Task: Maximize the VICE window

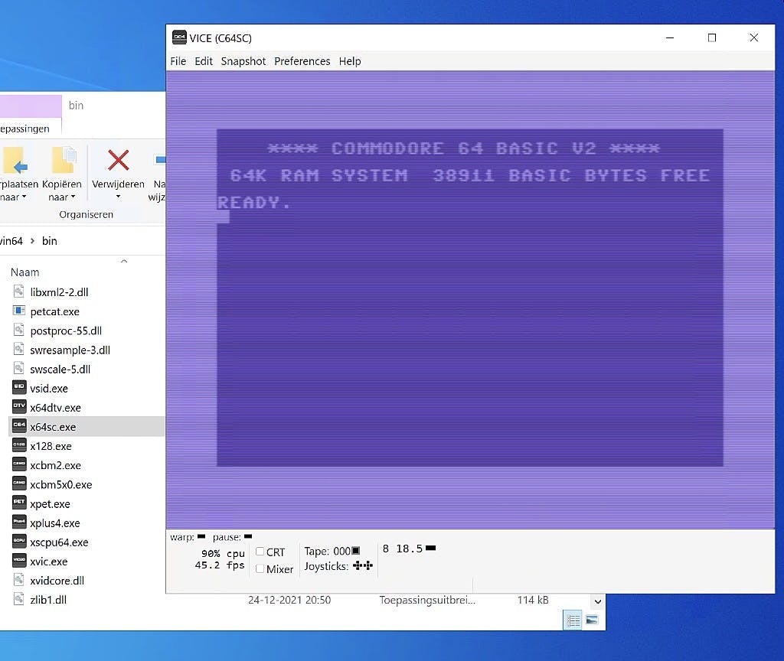Action: (712, 37)
